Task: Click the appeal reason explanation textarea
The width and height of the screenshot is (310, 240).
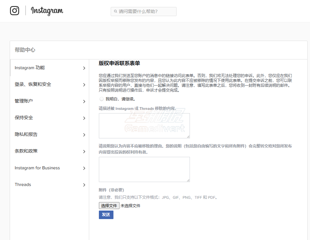Action: point(144,169)
